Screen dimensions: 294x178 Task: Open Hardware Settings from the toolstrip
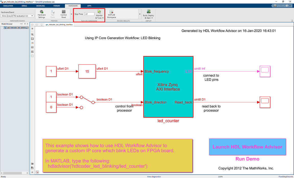(41, 14)
